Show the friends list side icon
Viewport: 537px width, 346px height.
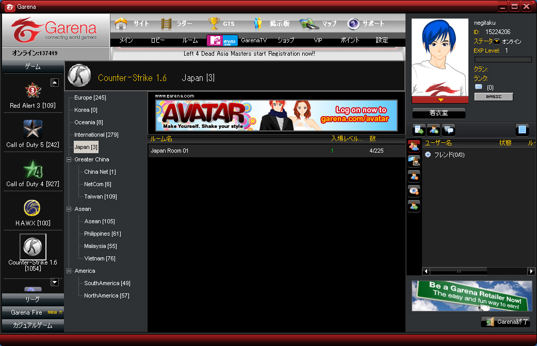pos(414,146)
